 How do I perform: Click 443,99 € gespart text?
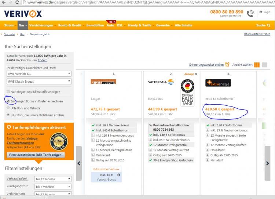[x=162, y=109]
